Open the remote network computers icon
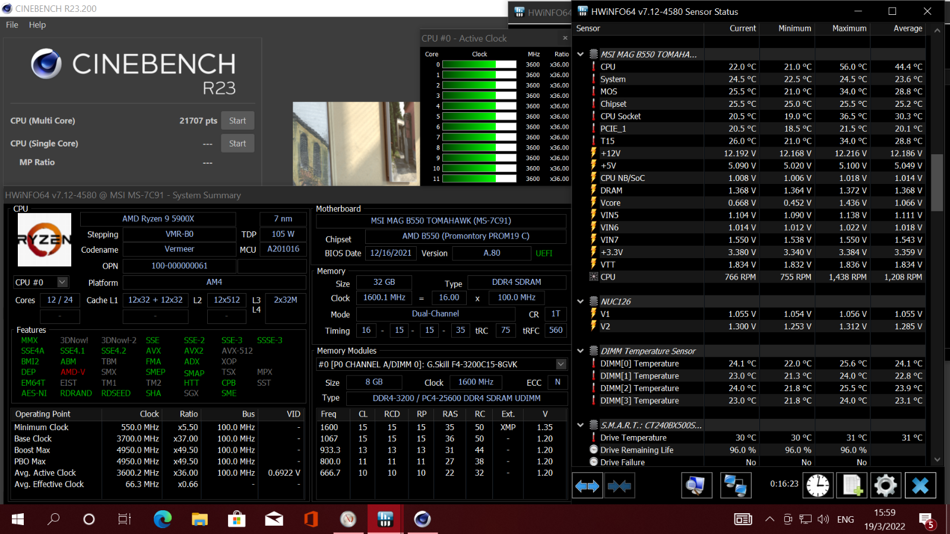Screen dimensions: 950x534 [x=736, y=486]
